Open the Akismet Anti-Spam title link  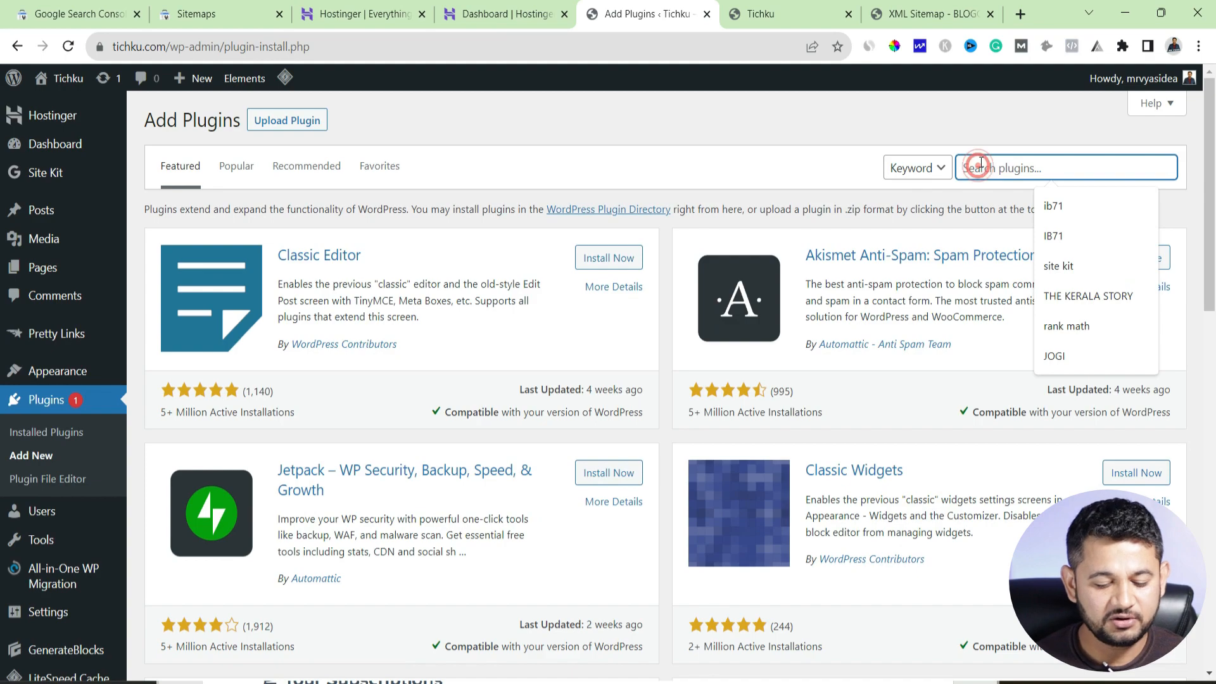pos(920,255)
